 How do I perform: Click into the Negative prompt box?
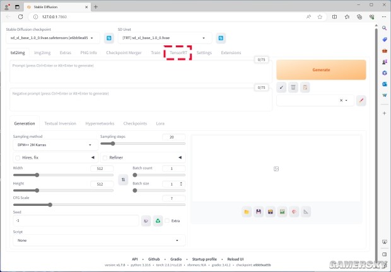(x=141, y=99)
